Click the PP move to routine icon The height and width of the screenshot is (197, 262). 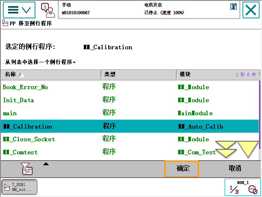[5, 23]
